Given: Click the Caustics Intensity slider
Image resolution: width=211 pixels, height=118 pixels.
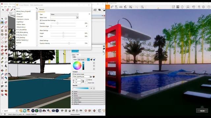Looking at the screenshot, I should pyautogui.click(x=63, y=43).
